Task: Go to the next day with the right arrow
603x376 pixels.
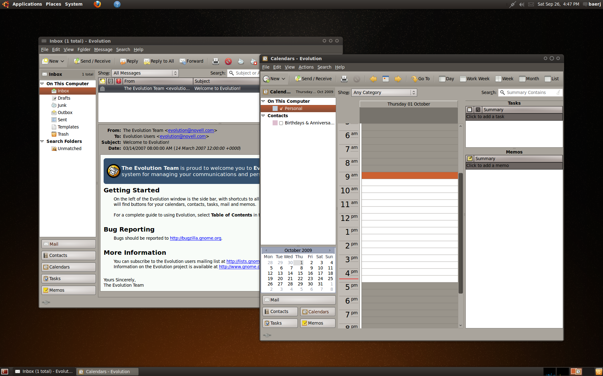Action: point(398,79)
